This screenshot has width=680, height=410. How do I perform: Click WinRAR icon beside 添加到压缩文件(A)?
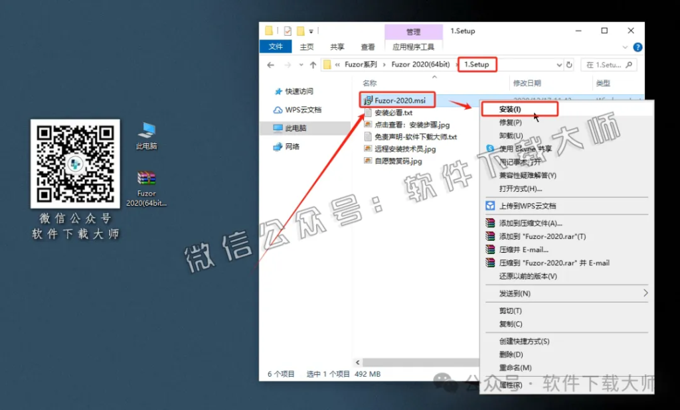(x=490, y=223)
